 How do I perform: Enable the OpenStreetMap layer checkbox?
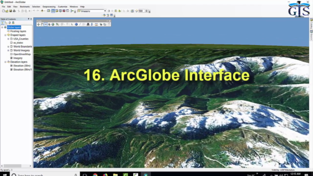[11, 54]
